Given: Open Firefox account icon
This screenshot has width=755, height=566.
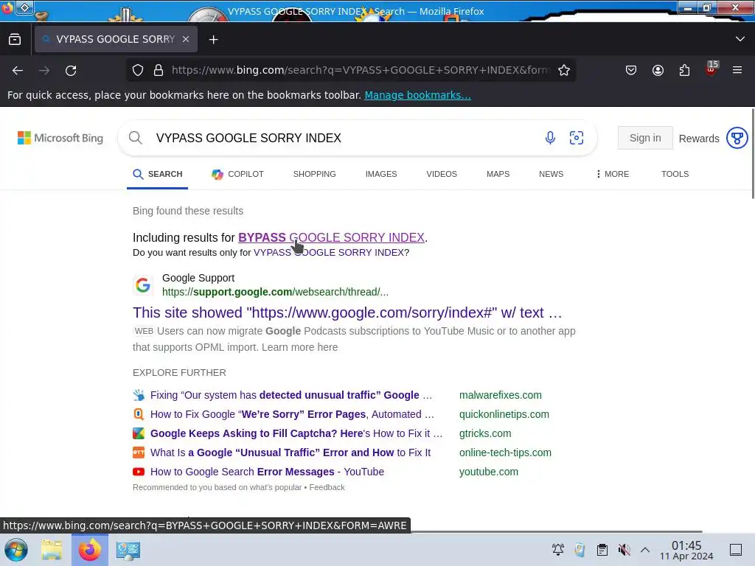Looking at the screenshot, I should (x=658, y=70).
